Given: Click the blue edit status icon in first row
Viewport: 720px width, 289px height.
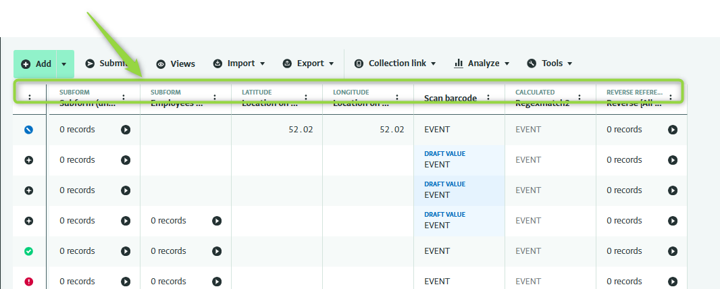Looking at the screenshot, I should tap(29, 130).
